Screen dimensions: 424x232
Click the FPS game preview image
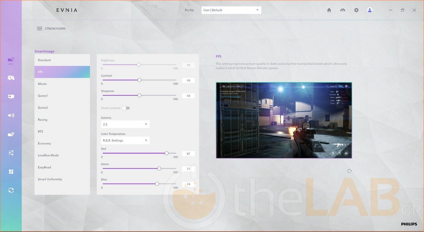pyautogui.click(x=284, y=120)
